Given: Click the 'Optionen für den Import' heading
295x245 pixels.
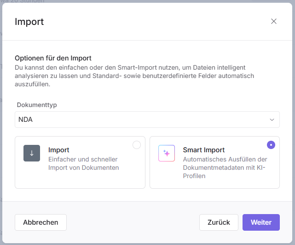Looking at the screenshot, I should pos(53,58).
